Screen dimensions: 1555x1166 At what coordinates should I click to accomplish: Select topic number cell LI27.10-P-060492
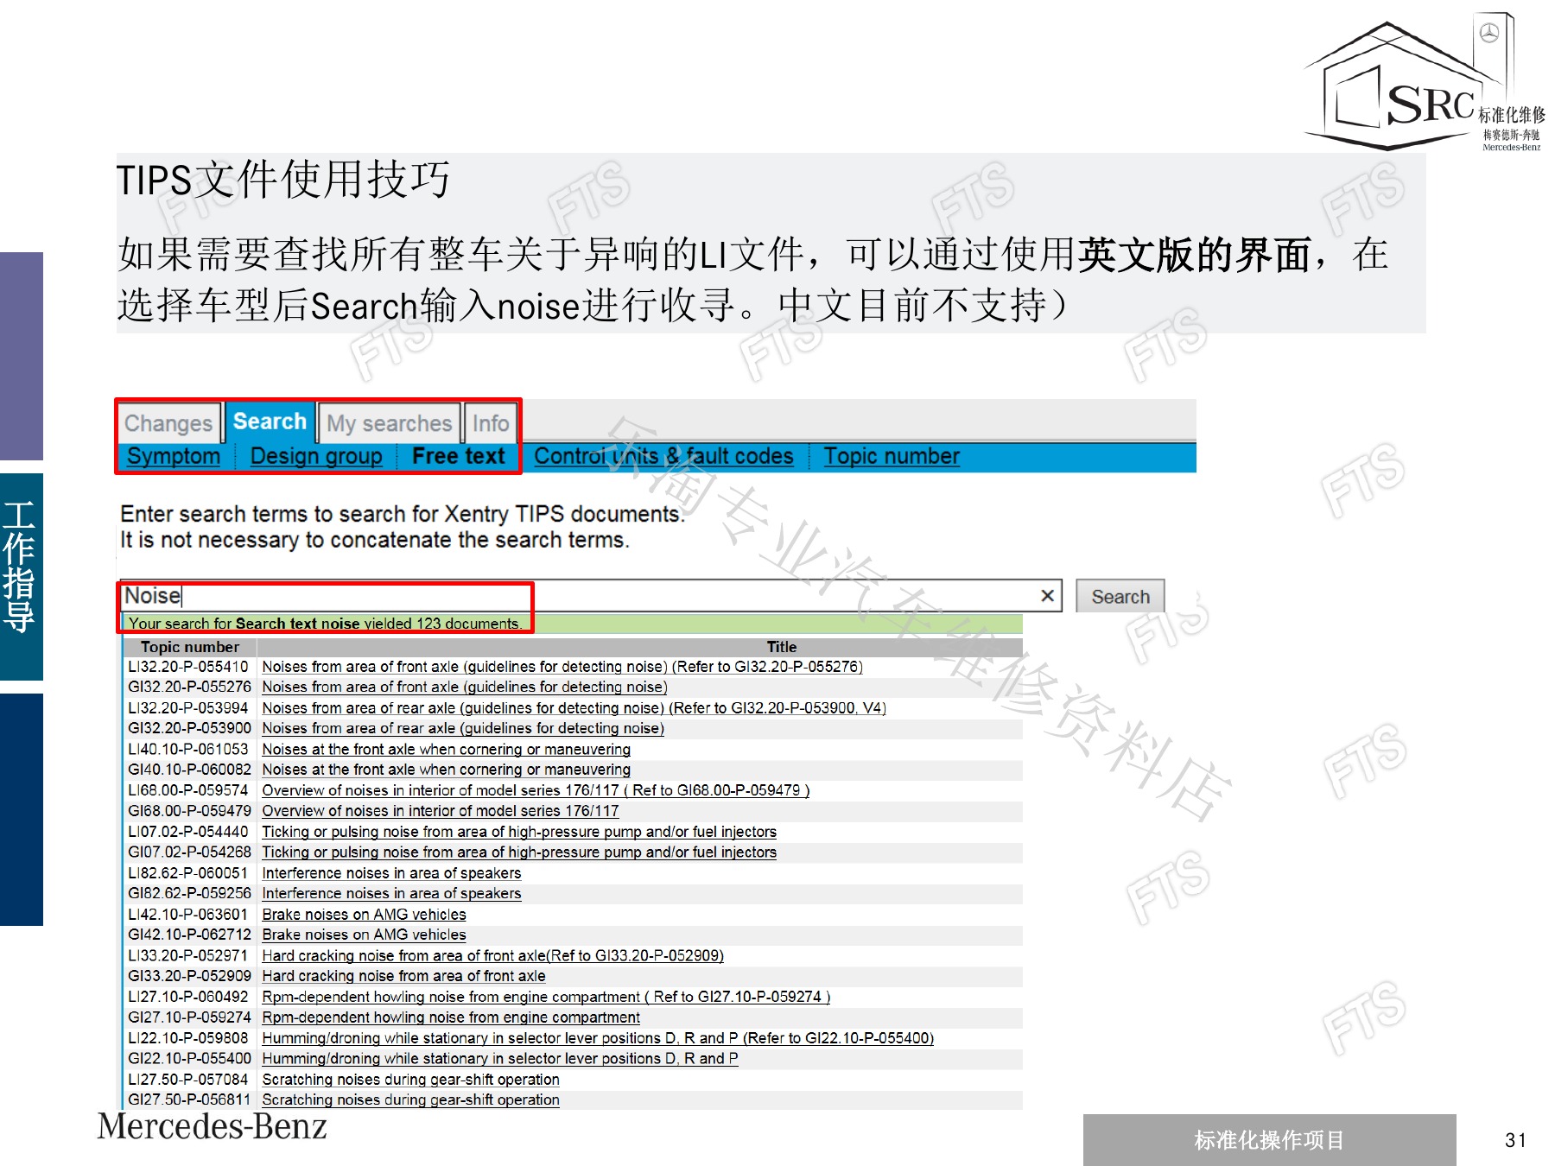coord(188,997)
